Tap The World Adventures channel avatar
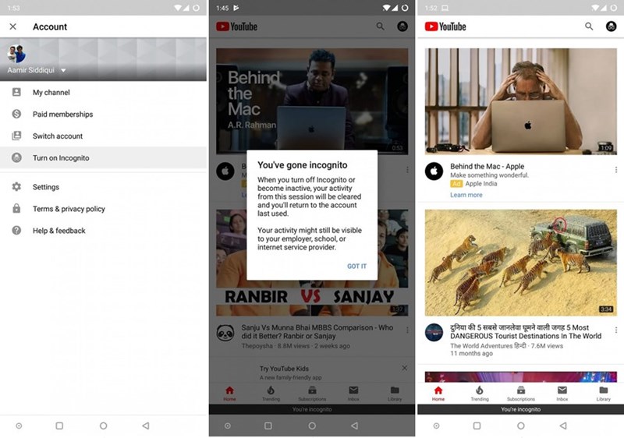The width and height of the screenshot is (624, 438). (434, 332)
